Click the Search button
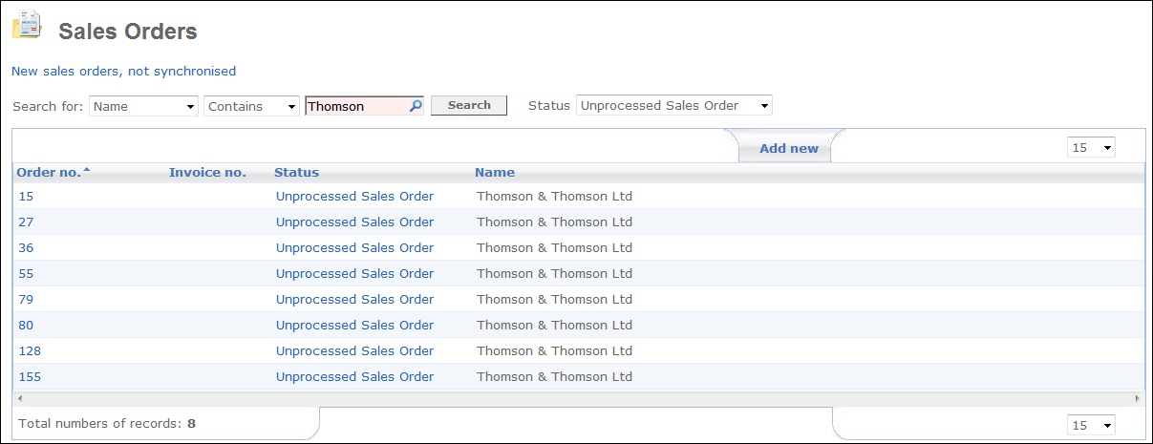This screenshot has width=1153, height=444. [469, 105]
